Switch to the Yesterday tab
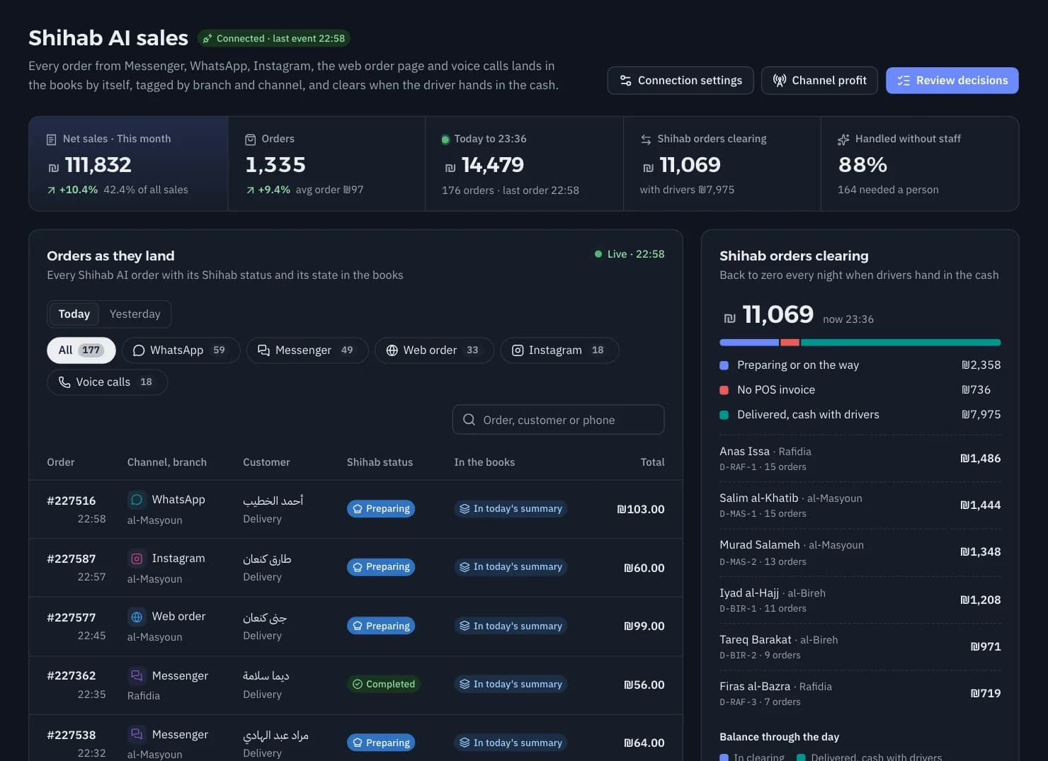The height and width of the screenshot is (761, 1048). [x=135, y=314]
